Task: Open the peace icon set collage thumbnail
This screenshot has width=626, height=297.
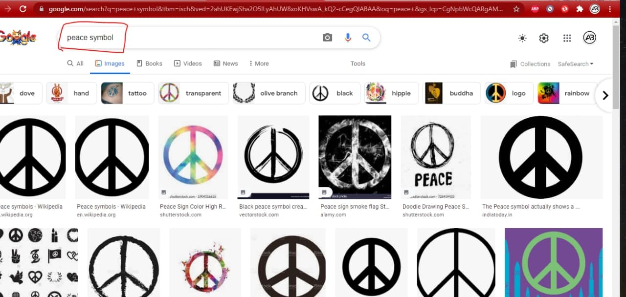Action: [39, 262]
